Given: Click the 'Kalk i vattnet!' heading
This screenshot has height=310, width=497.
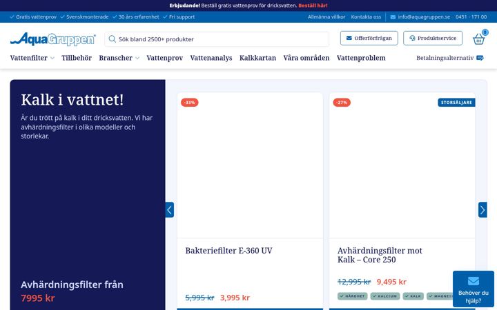Looking at the screenshot, I should 72,100.
